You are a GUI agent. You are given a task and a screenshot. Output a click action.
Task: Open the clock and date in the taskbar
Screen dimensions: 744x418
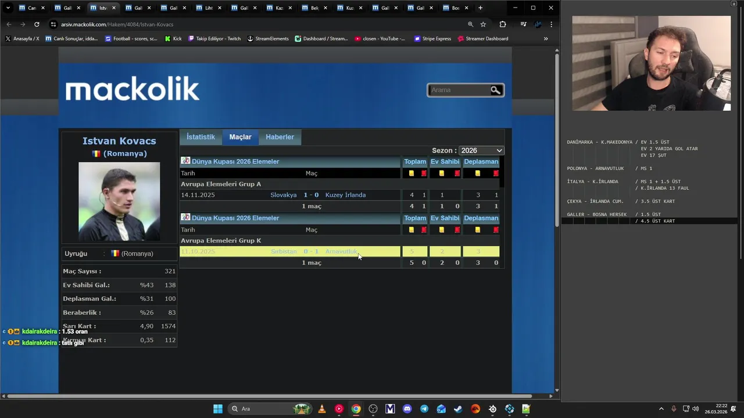716,409
